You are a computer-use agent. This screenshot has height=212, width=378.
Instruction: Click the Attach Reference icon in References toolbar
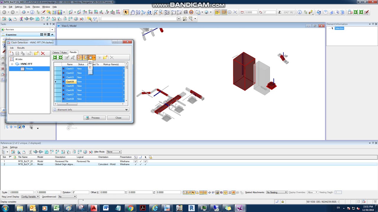(13, 152)
